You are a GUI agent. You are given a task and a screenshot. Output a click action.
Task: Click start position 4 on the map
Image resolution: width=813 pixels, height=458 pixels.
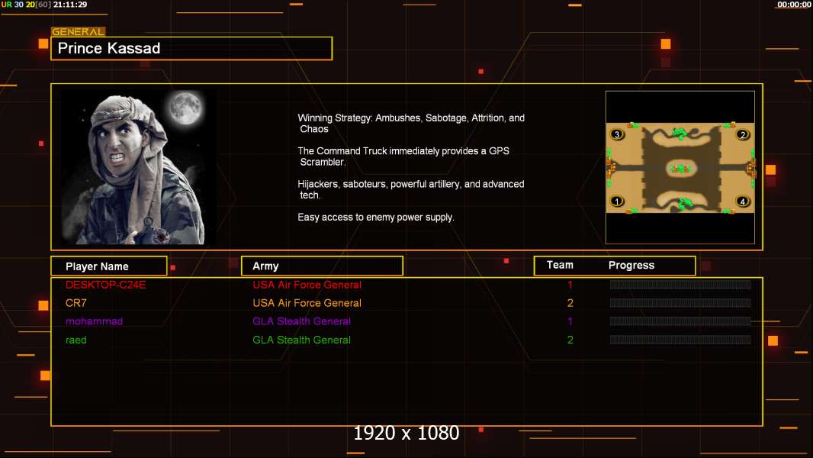pyautogui.click(x=743, y=202)
